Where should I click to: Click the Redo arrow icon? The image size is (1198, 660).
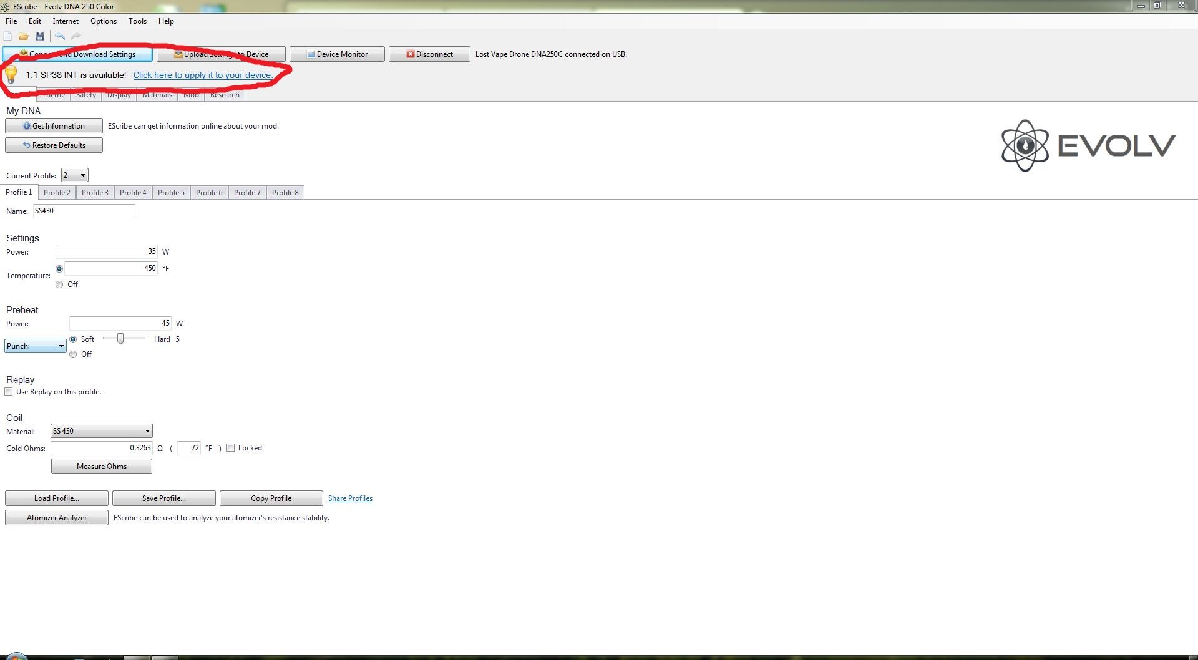pos(76,36)
